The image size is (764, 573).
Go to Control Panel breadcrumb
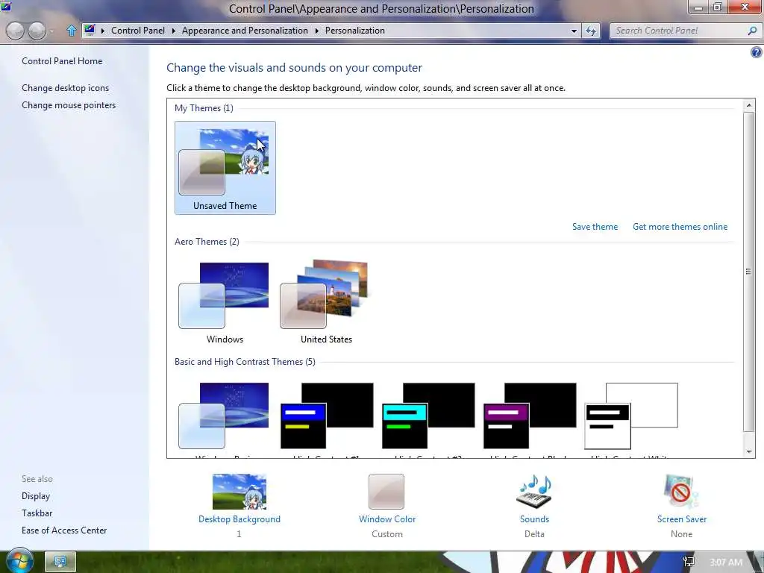138,30
